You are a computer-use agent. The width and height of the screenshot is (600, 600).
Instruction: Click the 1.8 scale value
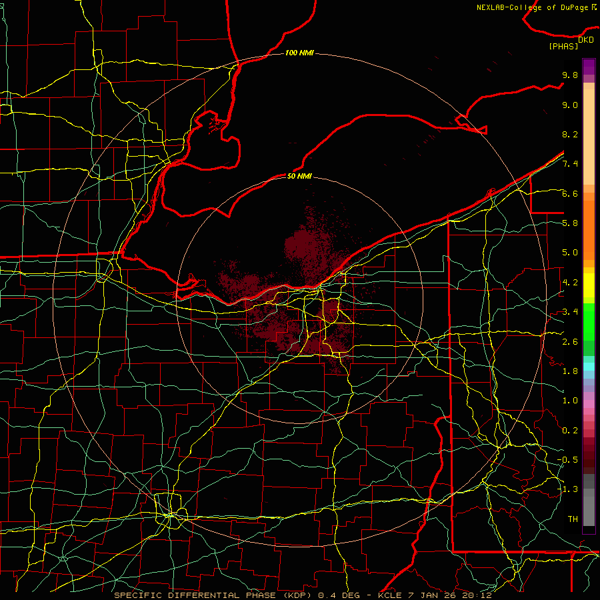(570, 371)
